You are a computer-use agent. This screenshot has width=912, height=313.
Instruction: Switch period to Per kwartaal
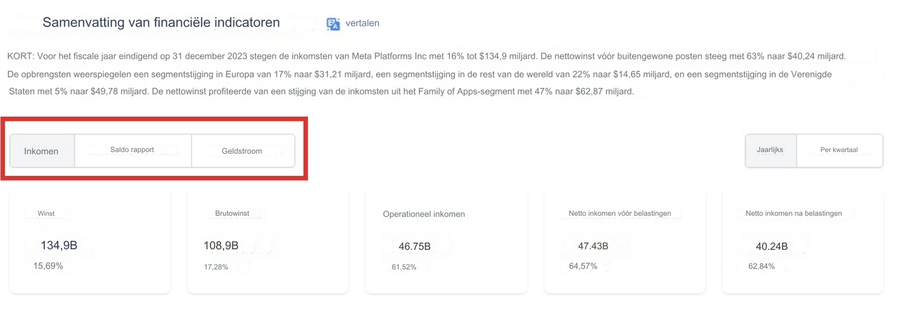[x=839, y=150]
